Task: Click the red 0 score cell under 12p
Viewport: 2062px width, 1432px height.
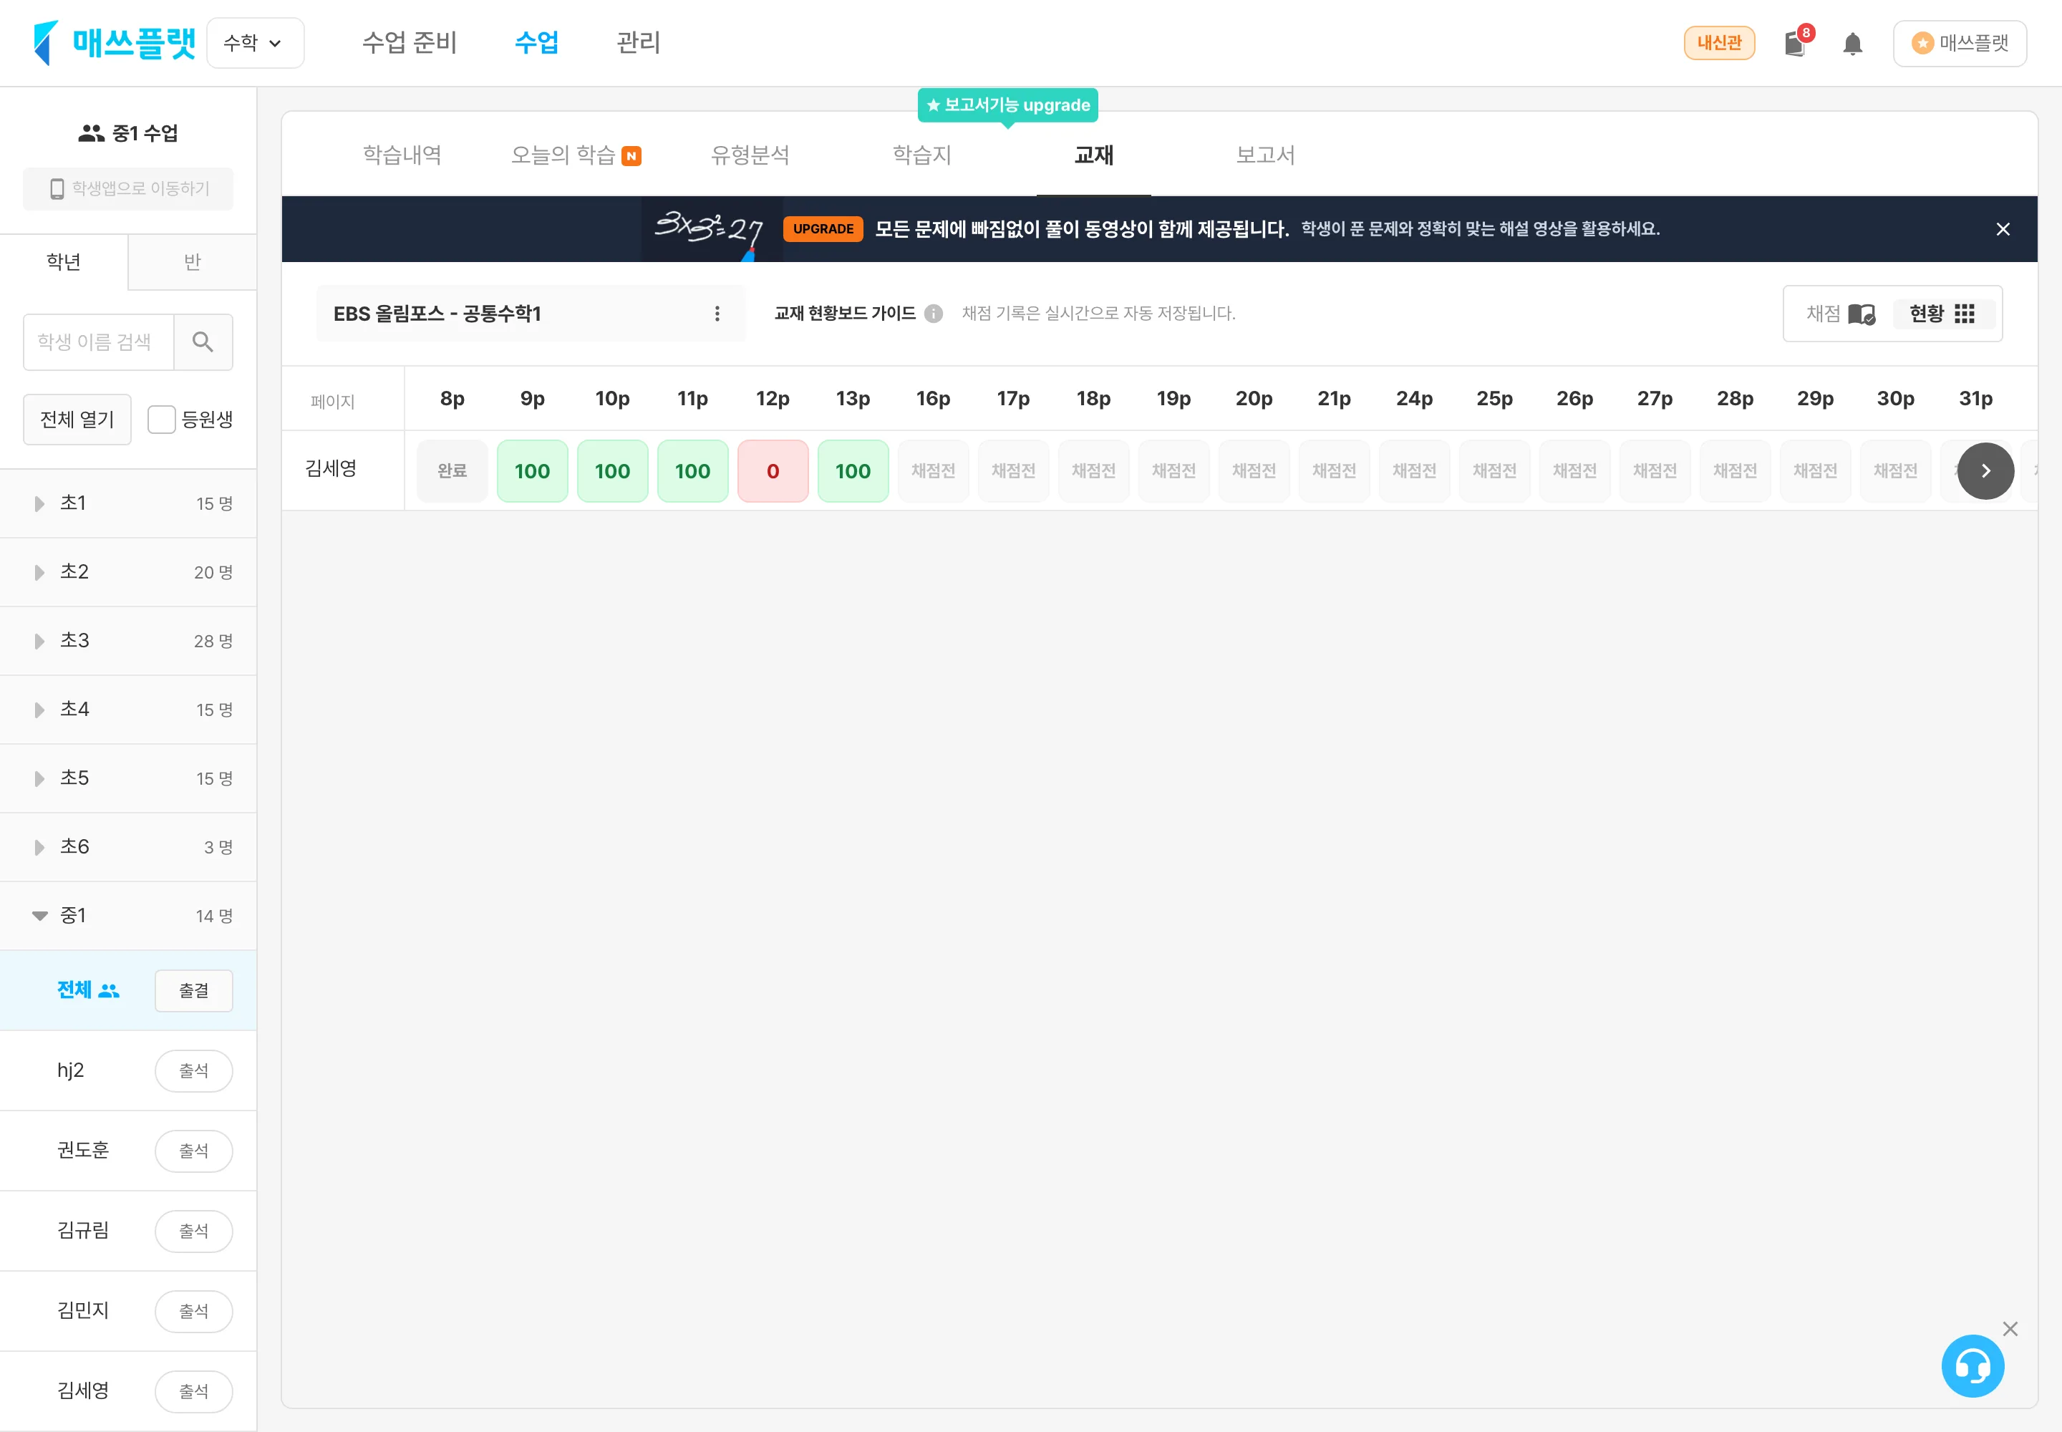Action: click(773, 471)
